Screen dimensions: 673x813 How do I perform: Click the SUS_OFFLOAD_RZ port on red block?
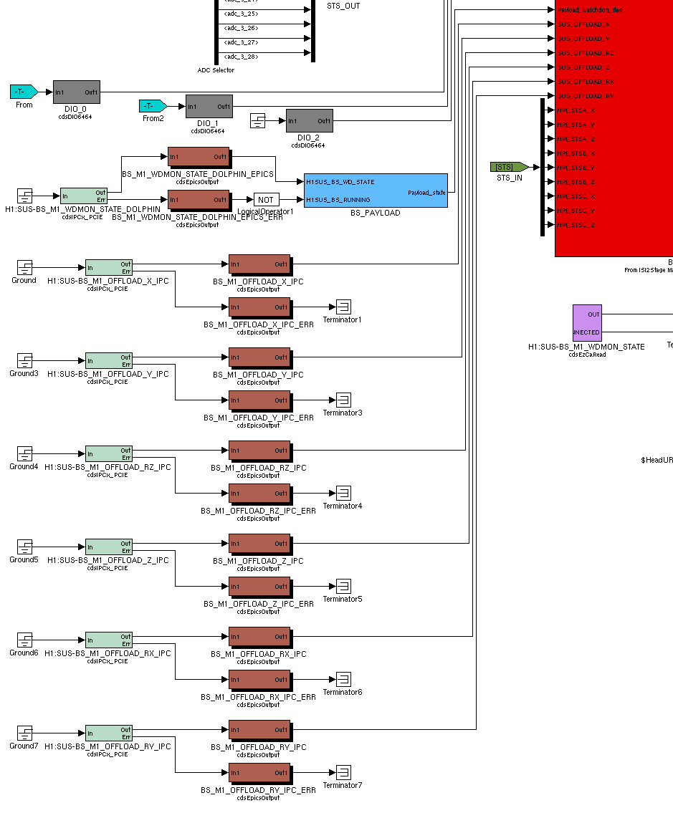[586, 53]
